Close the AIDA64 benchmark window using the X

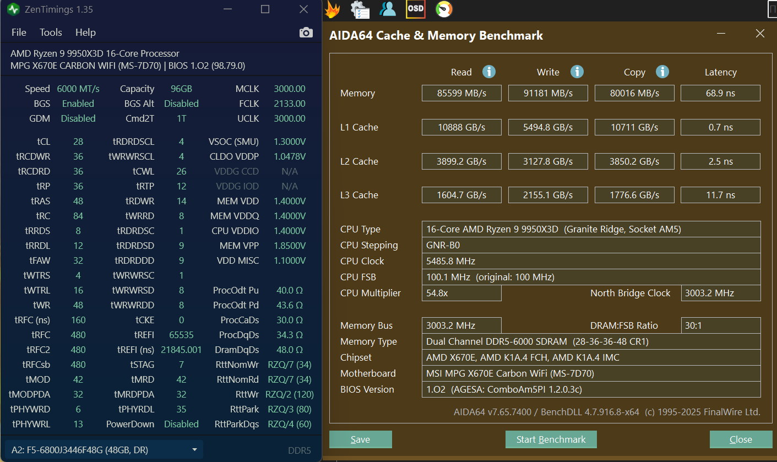click(x=760, y=34)
